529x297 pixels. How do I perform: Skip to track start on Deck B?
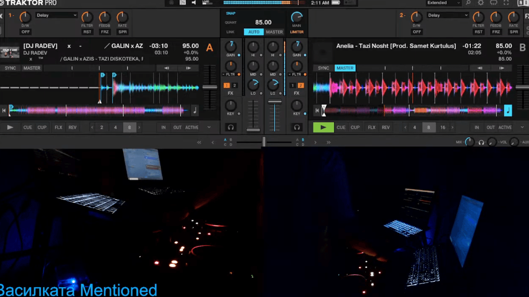click(317, 110)
